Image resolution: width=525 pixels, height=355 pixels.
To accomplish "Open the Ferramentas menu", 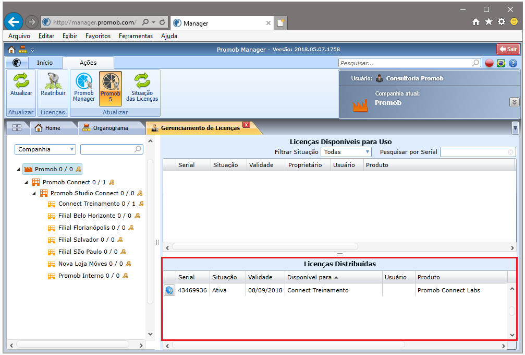I will point(136,36).
